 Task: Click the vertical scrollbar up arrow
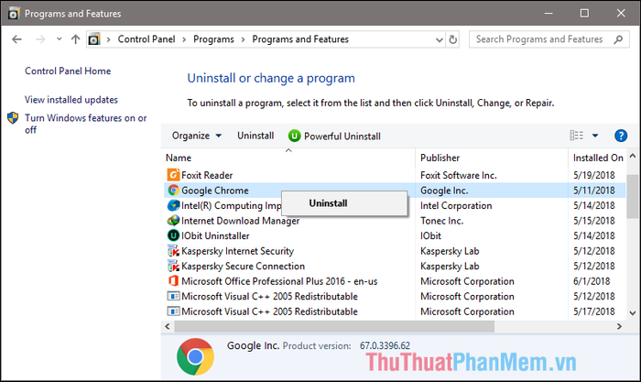(x=633, y=156)
